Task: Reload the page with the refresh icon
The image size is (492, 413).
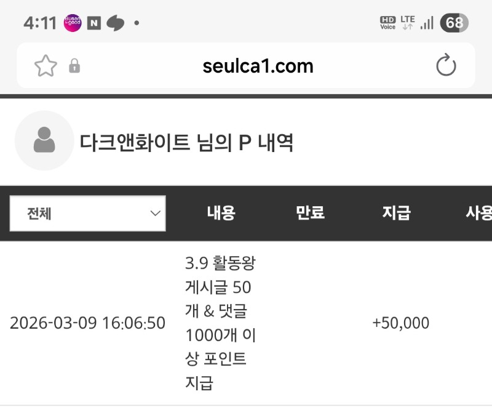Action: (x=446, y=66)
